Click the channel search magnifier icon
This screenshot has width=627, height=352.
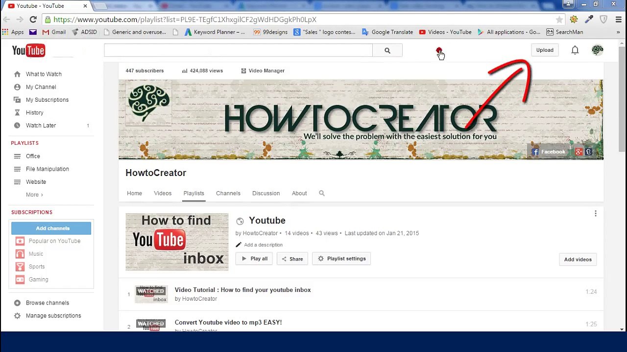322,193
